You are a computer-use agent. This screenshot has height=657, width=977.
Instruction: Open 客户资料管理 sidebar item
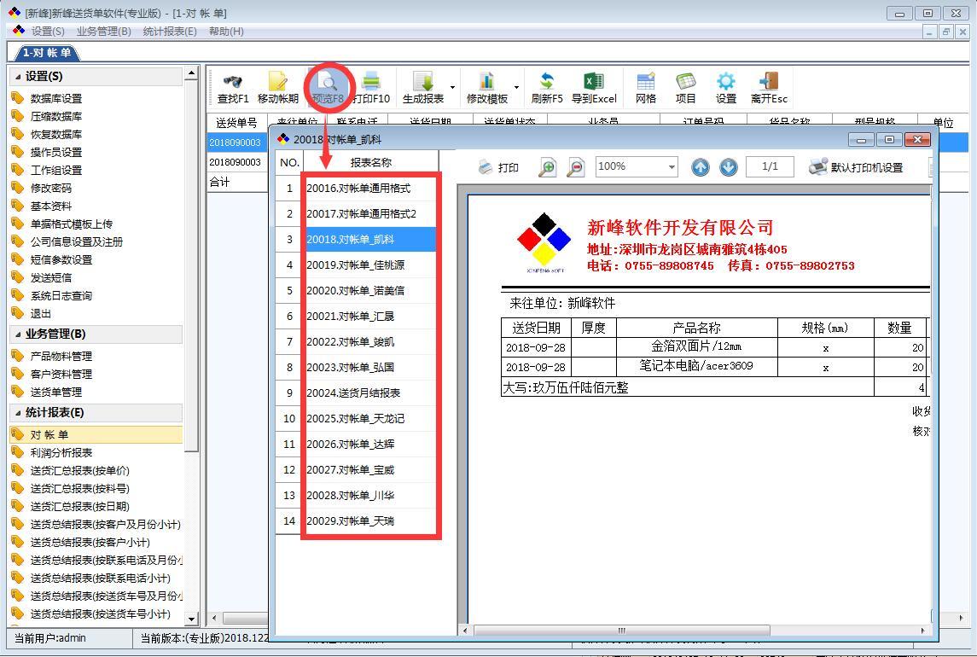61,374
